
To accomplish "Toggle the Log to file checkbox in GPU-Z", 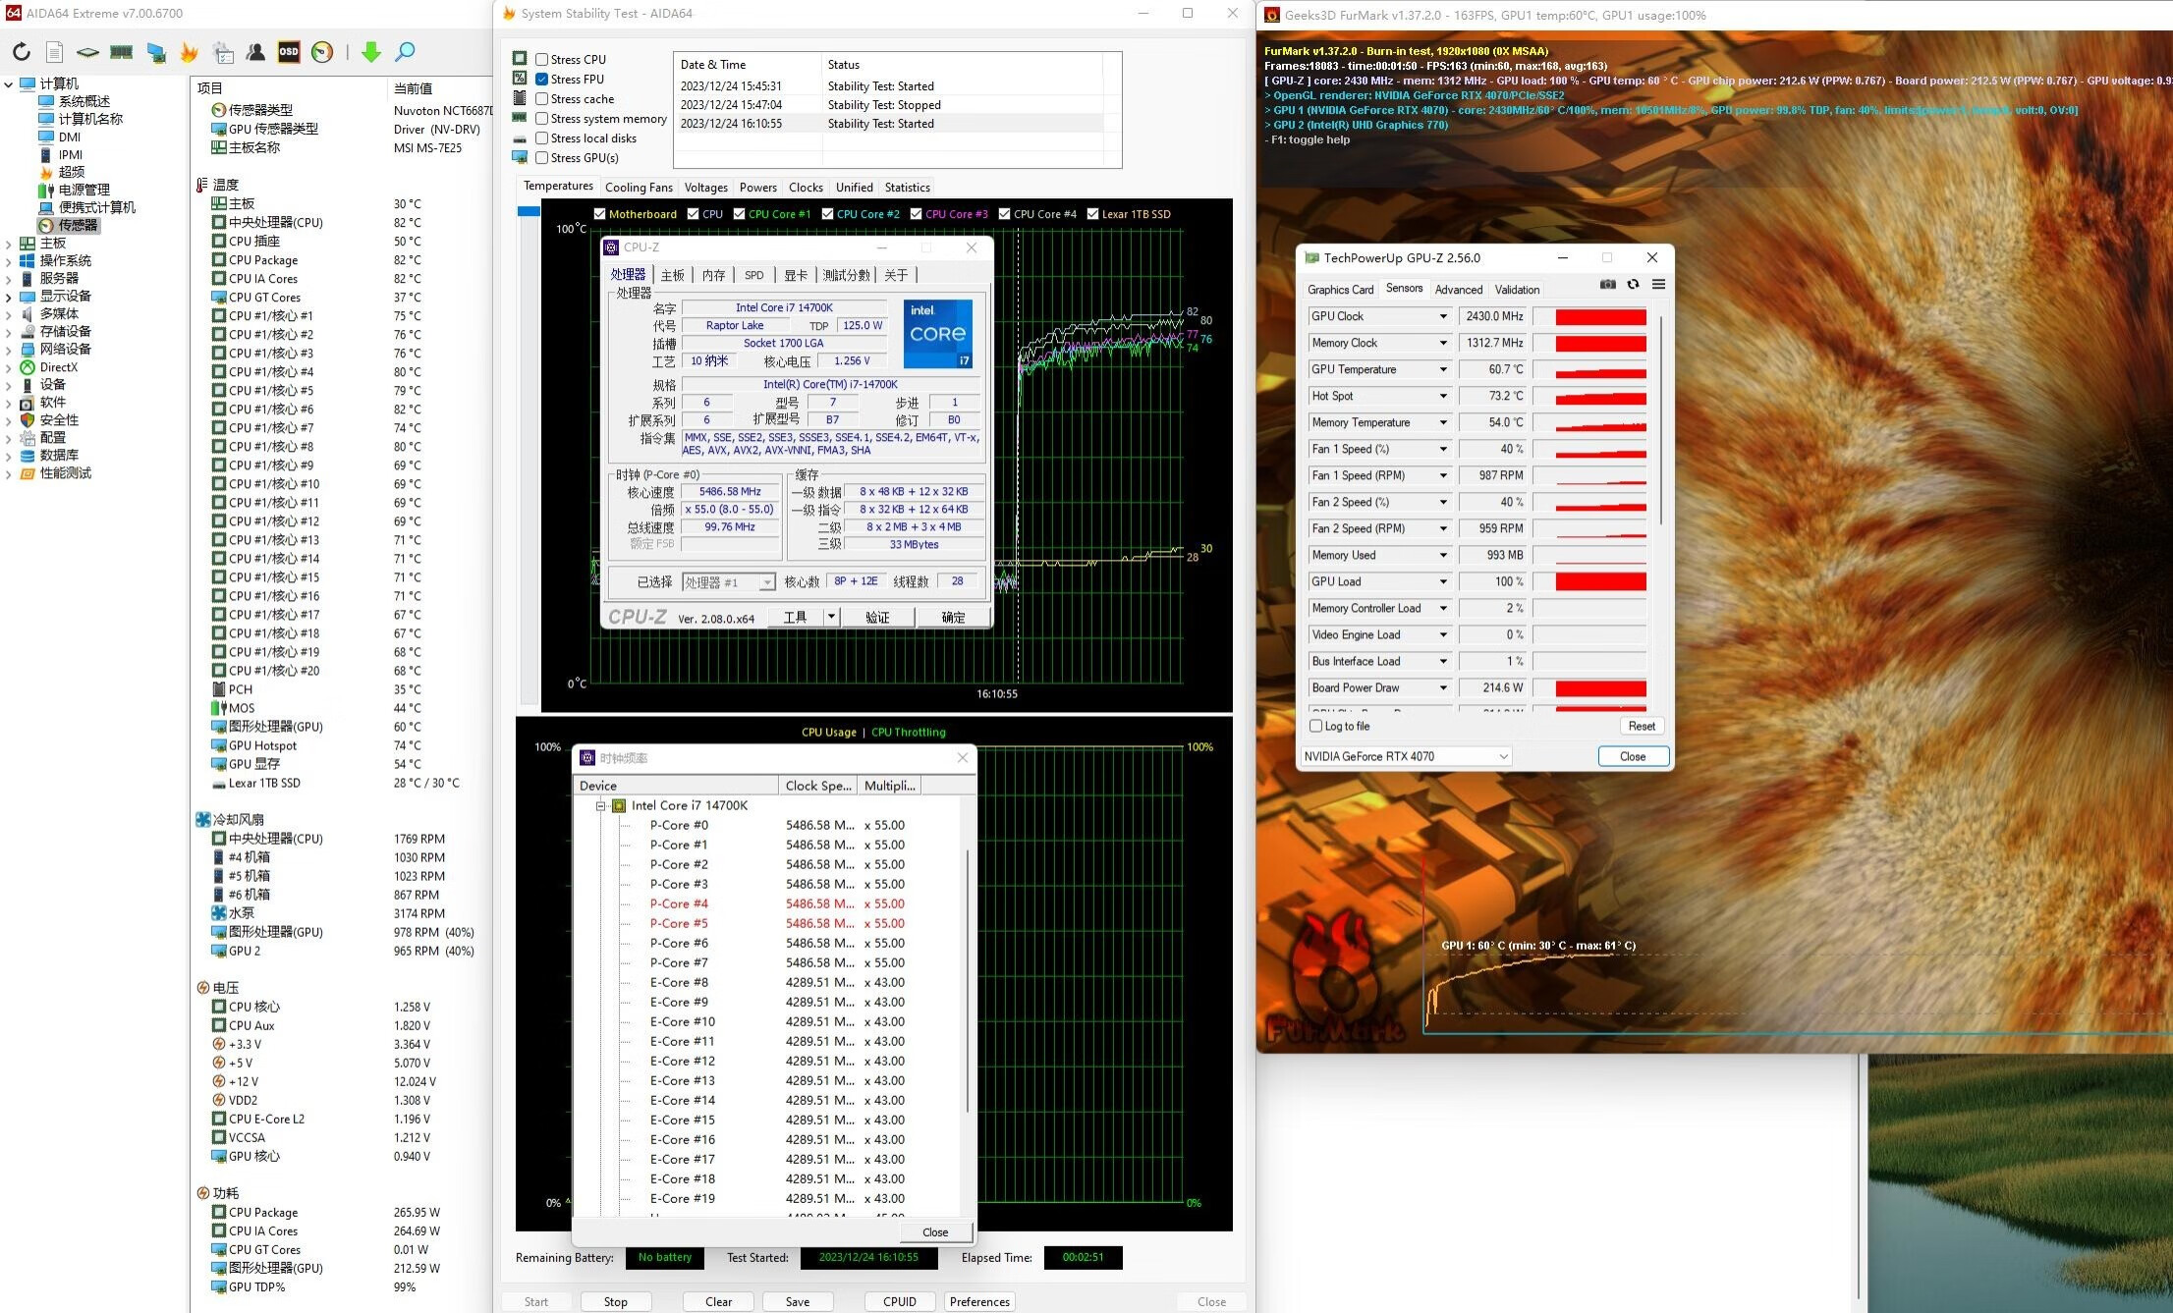I will click(1316, 726).
